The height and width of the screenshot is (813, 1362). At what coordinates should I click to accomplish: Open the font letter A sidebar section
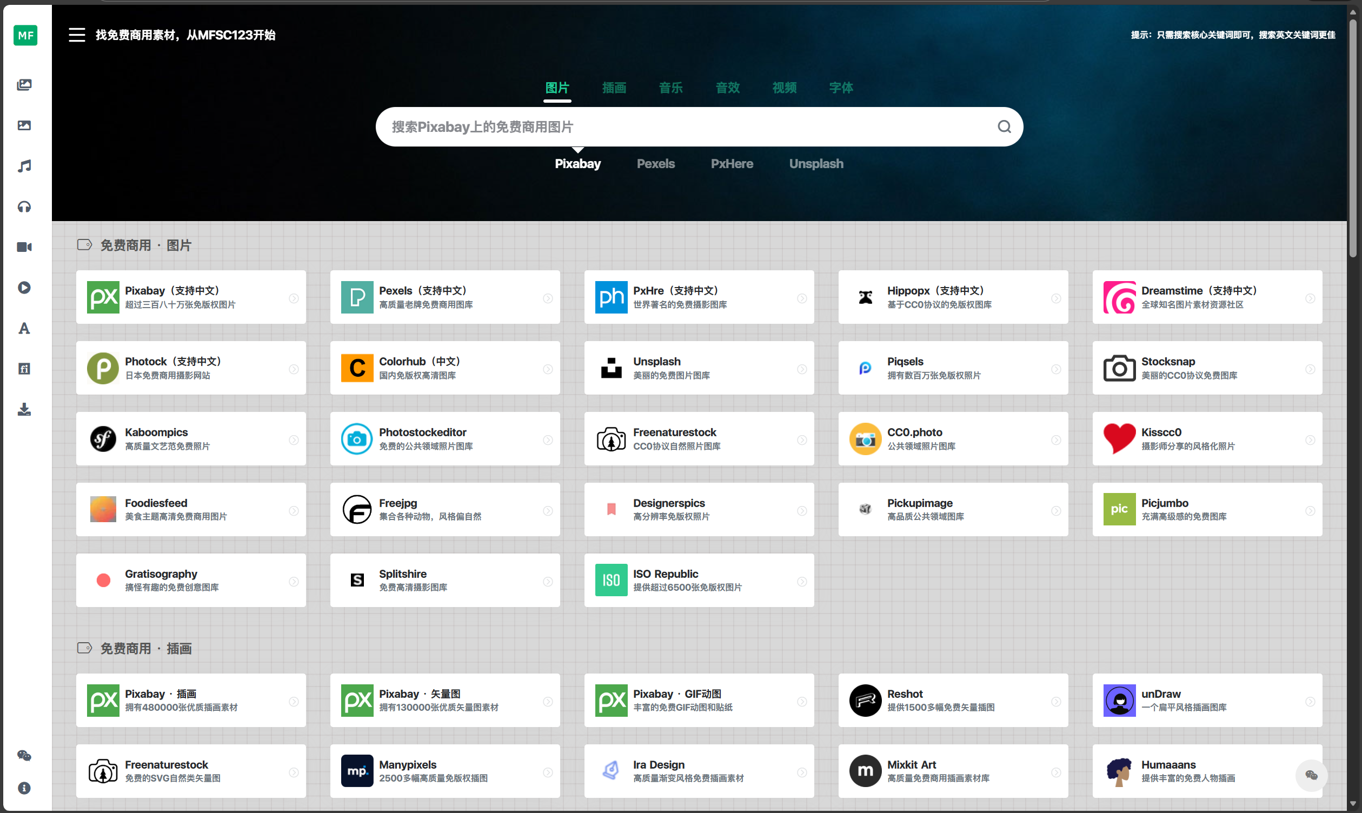[24, 328]
